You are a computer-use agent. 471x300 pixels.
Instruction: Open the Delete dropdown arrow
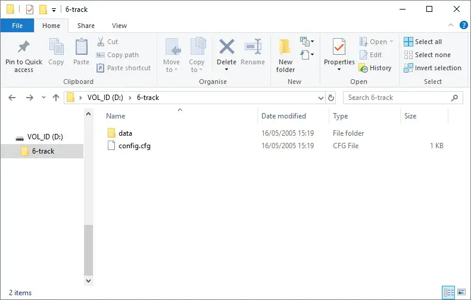coord(226,70)
